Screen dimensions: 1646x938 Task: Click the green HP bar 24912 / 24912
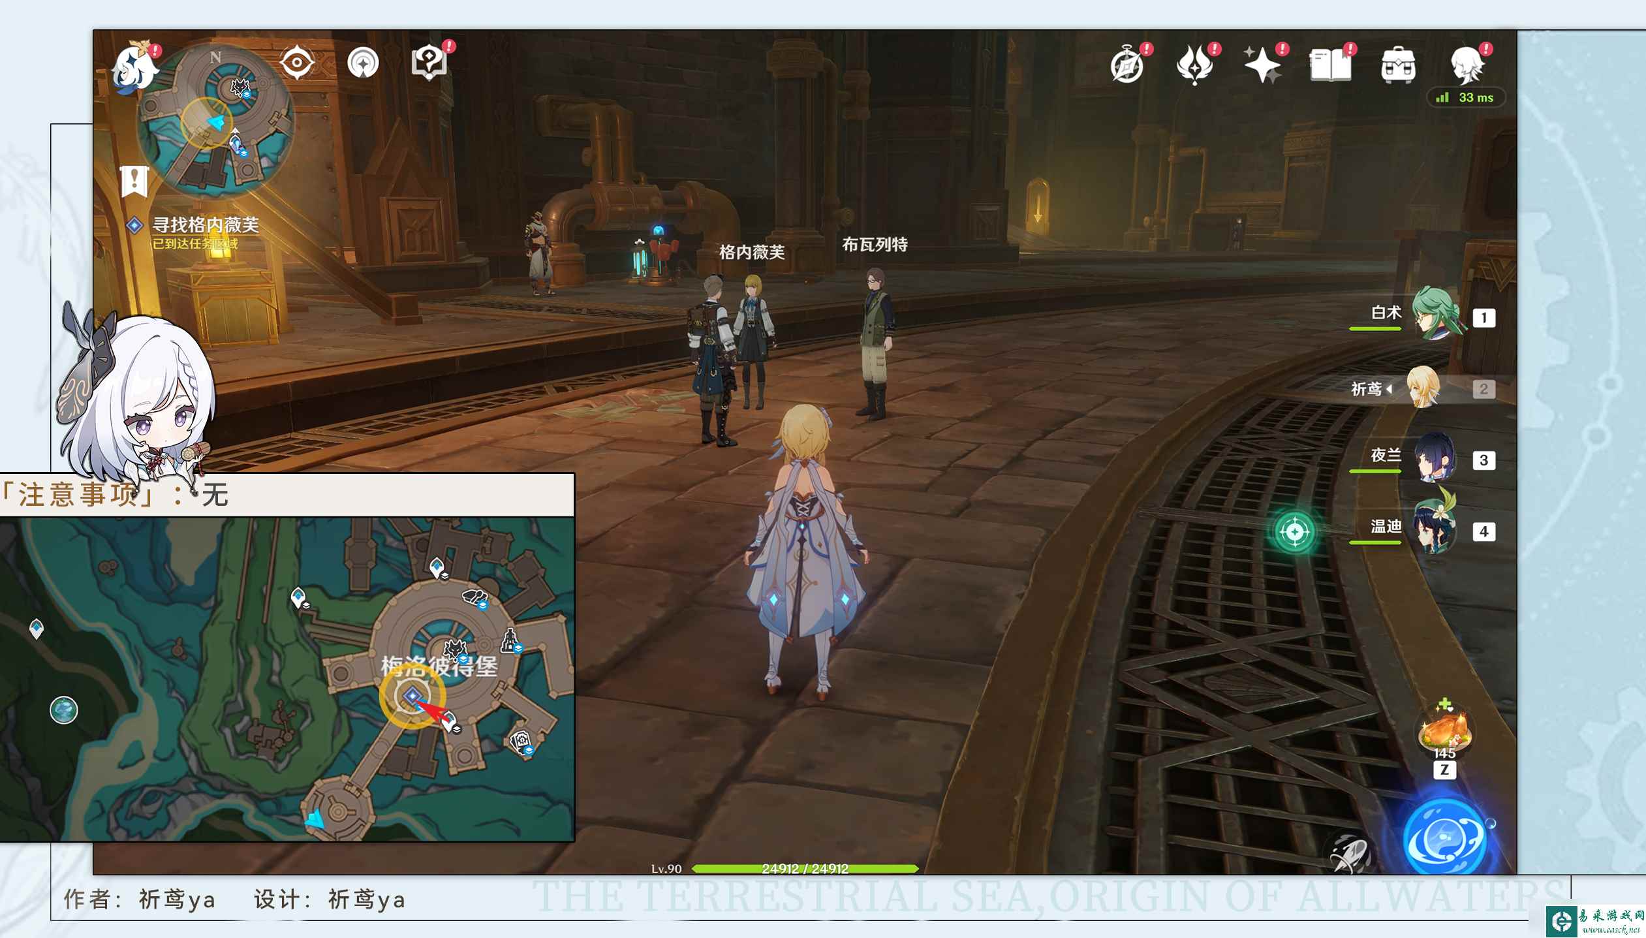pos(805,869)
